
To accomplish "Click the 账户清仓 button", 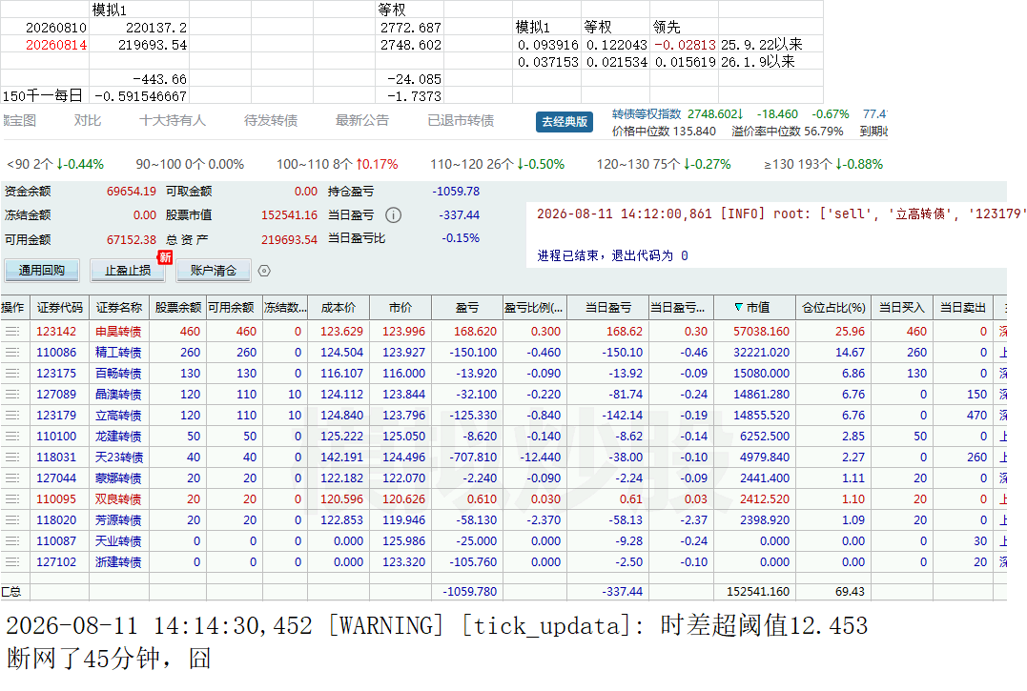I will [214, 271].
